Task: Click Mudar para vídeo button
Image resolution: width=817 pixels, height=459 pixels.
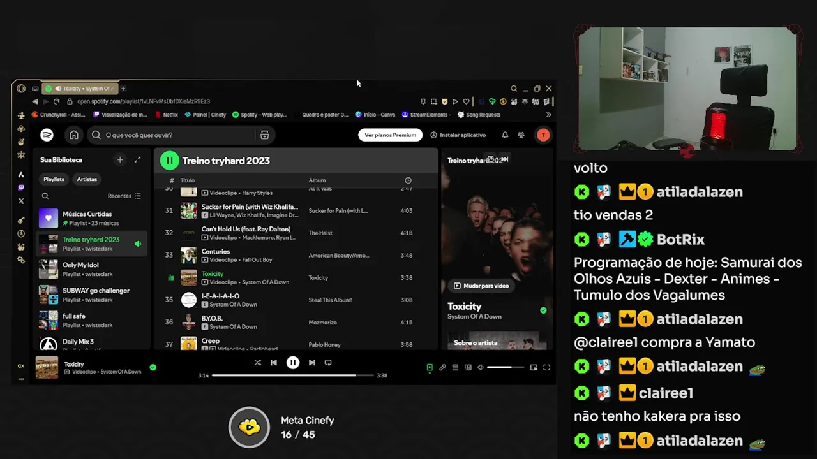Action: [x=481, y=286]
